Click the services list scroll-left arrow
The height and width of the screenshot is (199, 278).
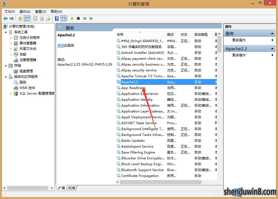tap(118, 182)
